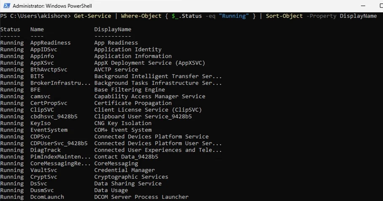Click the VaultSvc service name
Screen dimensions: 383x201
pyautogui.click(x=44, y=170)
